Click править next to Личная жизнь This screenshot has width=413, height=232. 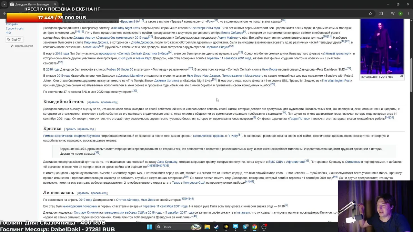click(x=83, y=193)
